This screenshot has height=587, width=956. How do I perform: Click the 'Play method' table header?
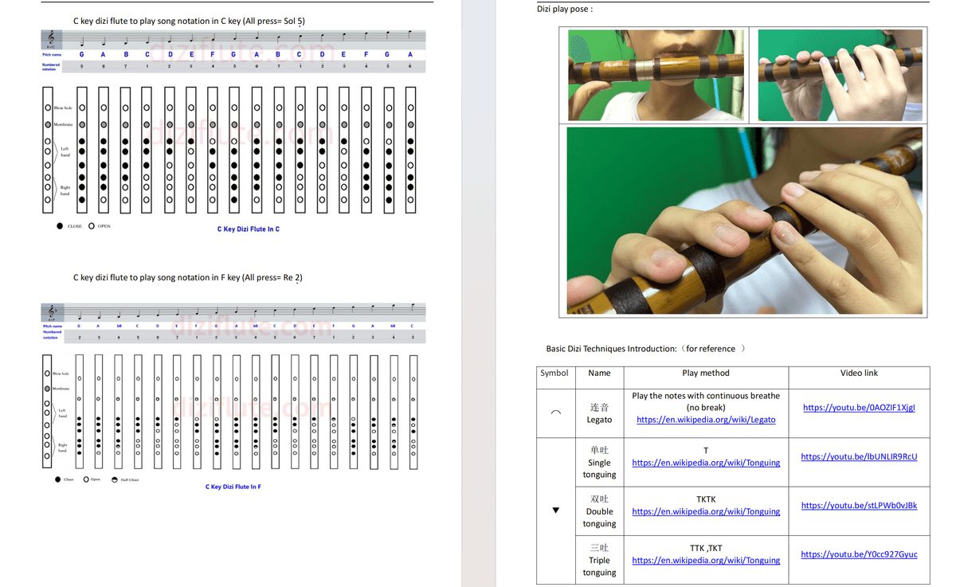706,373
